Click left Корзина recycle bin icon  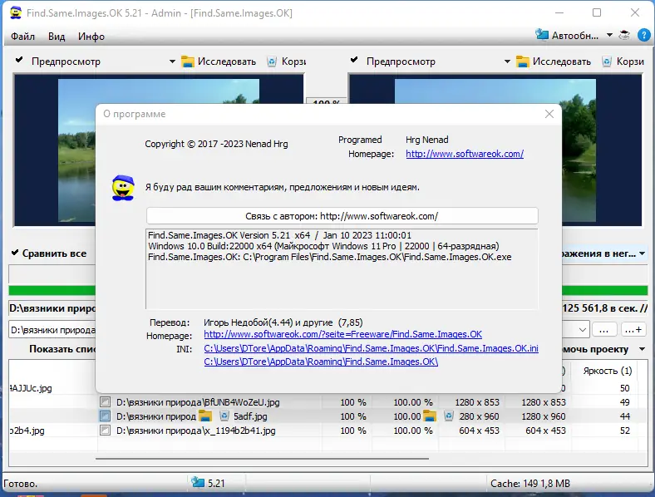click(x=272, y=62)
